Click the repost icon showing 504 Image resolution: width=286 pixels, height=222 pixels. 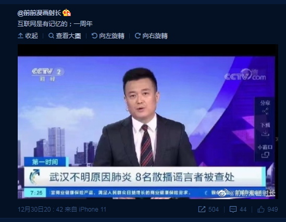tap(202, 209)
